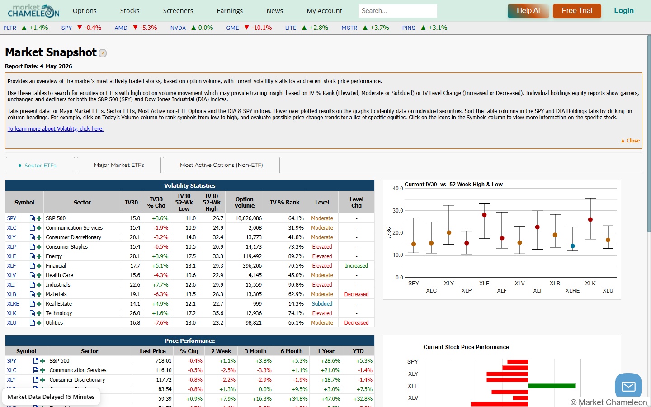The width and height of the screenshot is (651, 407).
Task: Open the XLB document icon in the Materials row
Action: pyautogui.click(x=32, y=294)
